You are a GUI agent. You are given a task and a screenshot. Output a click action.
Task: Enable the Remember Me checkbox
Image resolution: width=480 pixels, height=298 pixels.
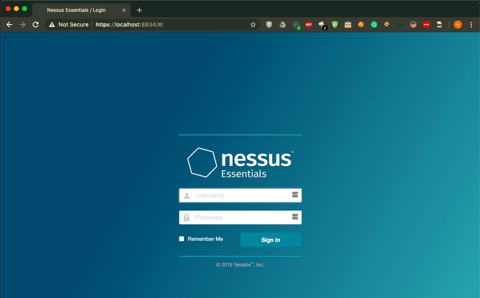(181, 238)
